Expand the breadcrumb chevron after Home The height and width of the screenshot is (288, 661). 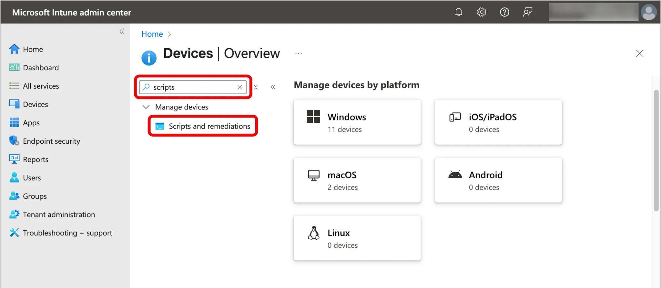(169, 34)
